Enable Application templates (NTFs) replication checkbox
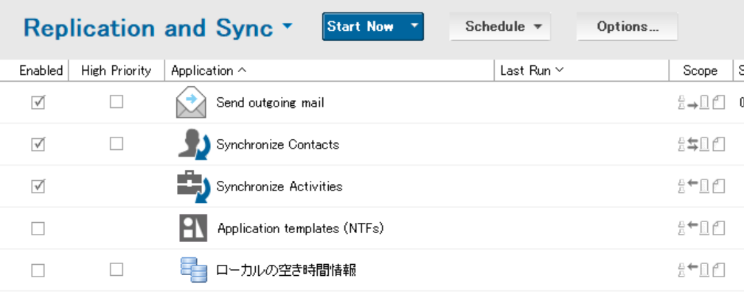The width and height of the screenshot is (744, 292). pyautogui.click(x=38, y=229)
